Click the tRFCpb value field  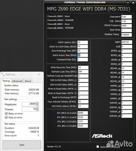83,76
